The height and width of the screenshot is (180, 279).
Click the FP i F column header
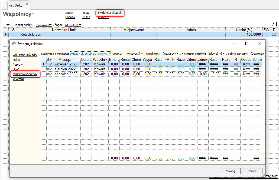(x=169, y=59)
